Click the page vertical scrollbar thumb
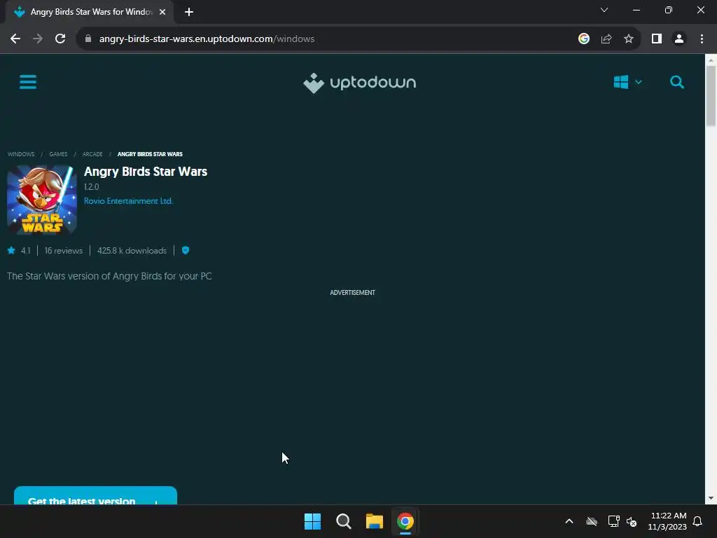Viewport: 717px width, 538px height. 711,96
